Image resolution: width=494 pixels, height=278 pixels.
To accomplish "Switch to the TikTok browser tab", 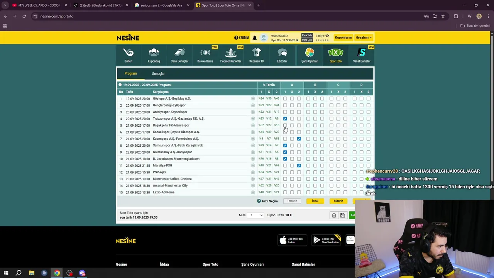I will pos(101,5).
